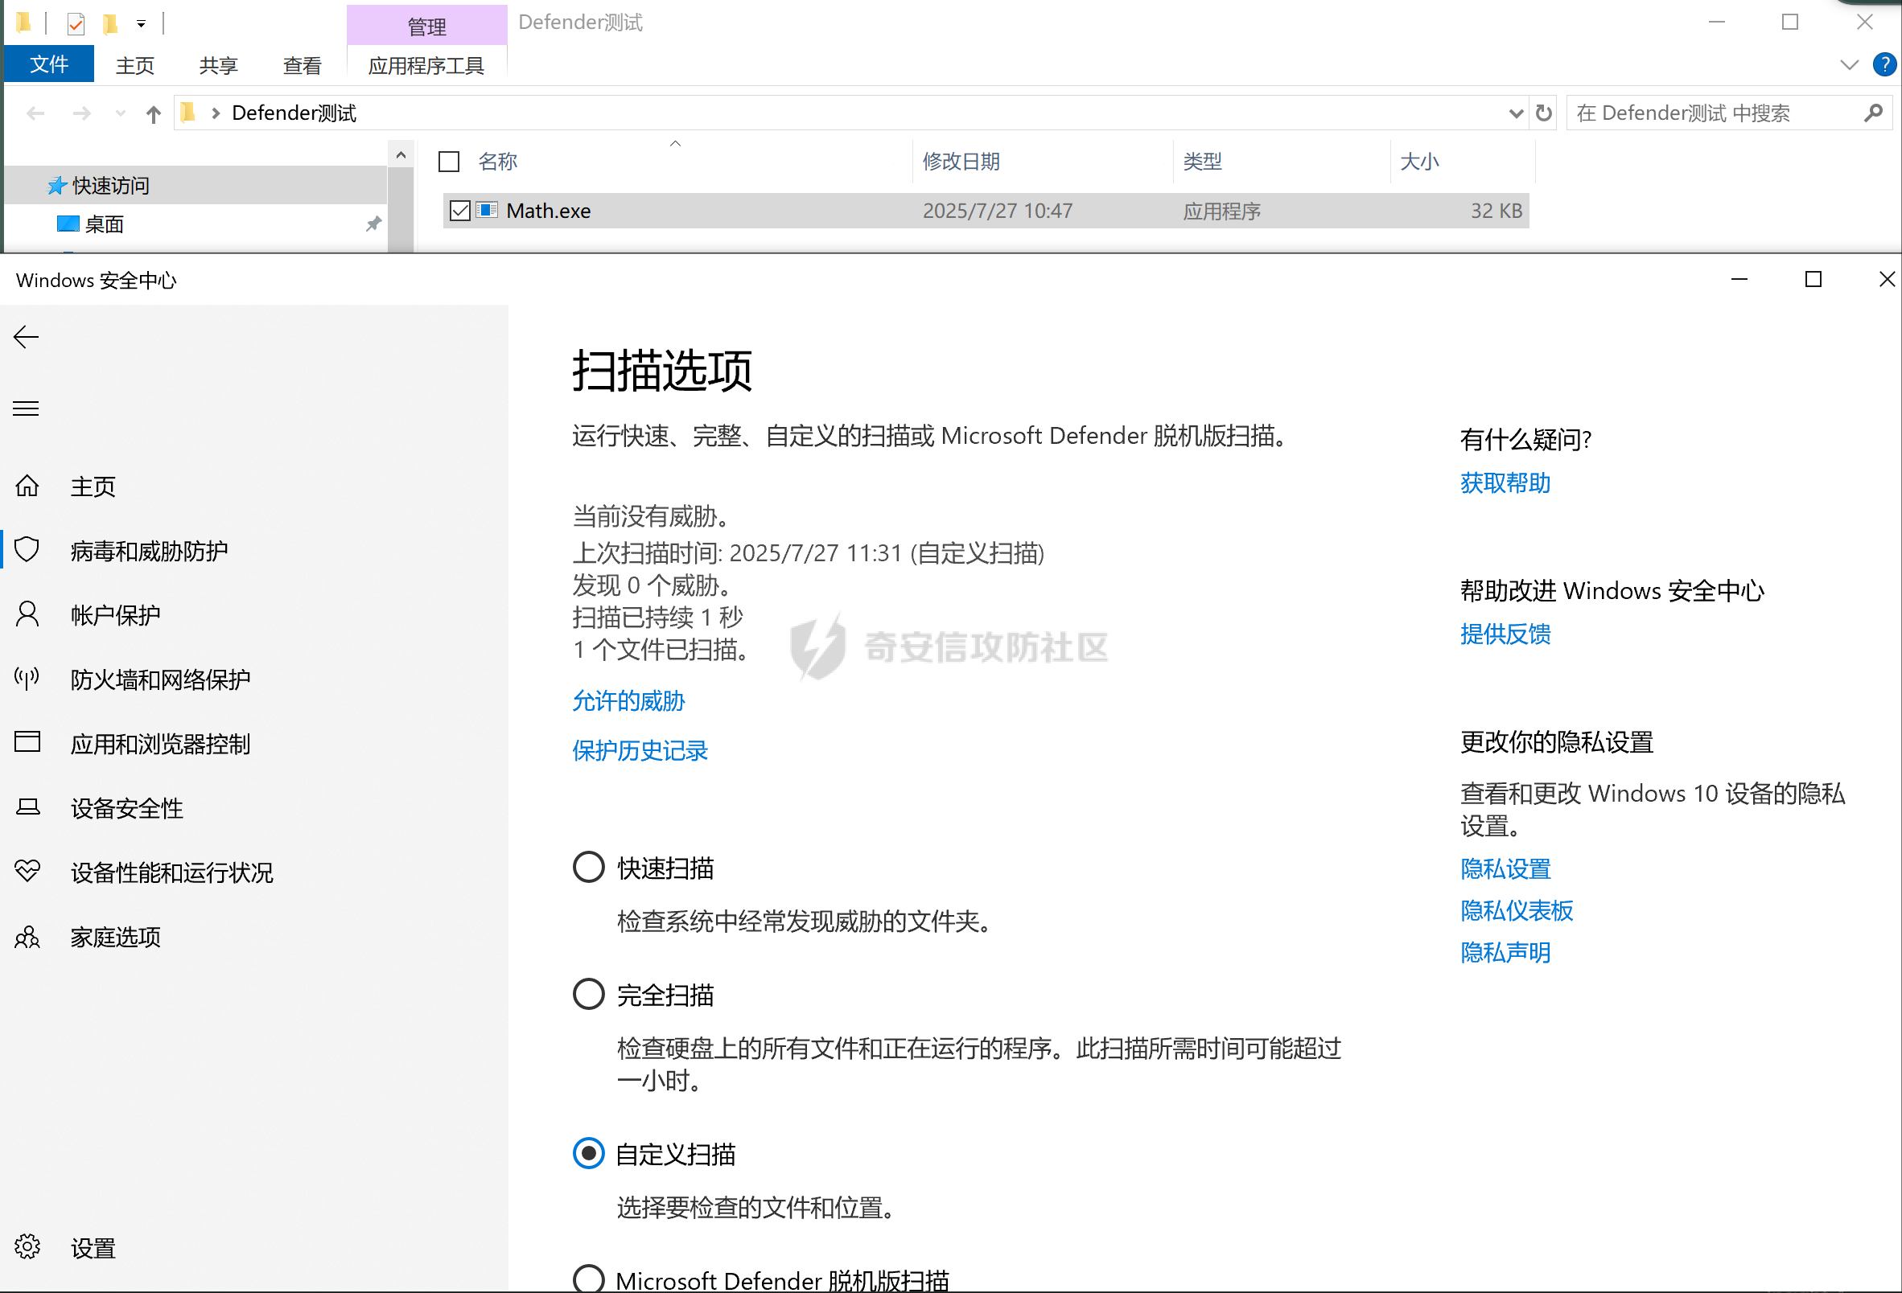Image resolution: width=1902 pixels, height=1293 pixels.
Task: Select 桌面 in navigation pane
Action: click(x=104, y=224)
